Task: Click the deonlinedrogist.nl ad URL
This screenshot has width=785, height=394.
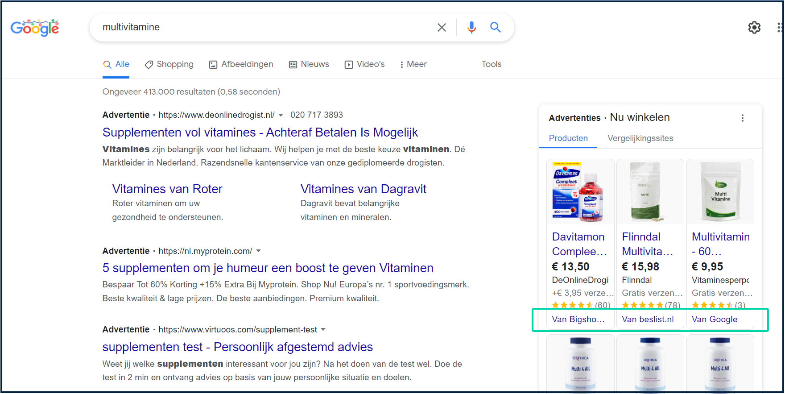Action: click(x=216, y=115)
